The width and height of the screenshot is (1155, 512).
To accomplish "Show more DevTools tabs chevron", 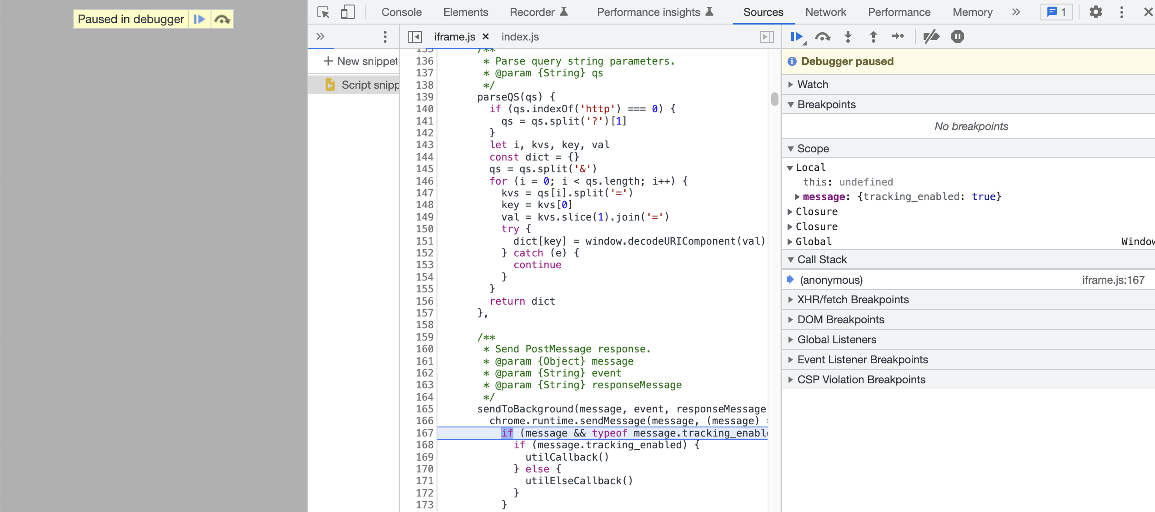I will (1016, 12).
